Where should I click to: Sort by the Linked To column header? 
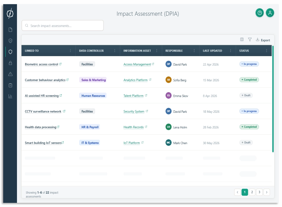coord(32,51)
